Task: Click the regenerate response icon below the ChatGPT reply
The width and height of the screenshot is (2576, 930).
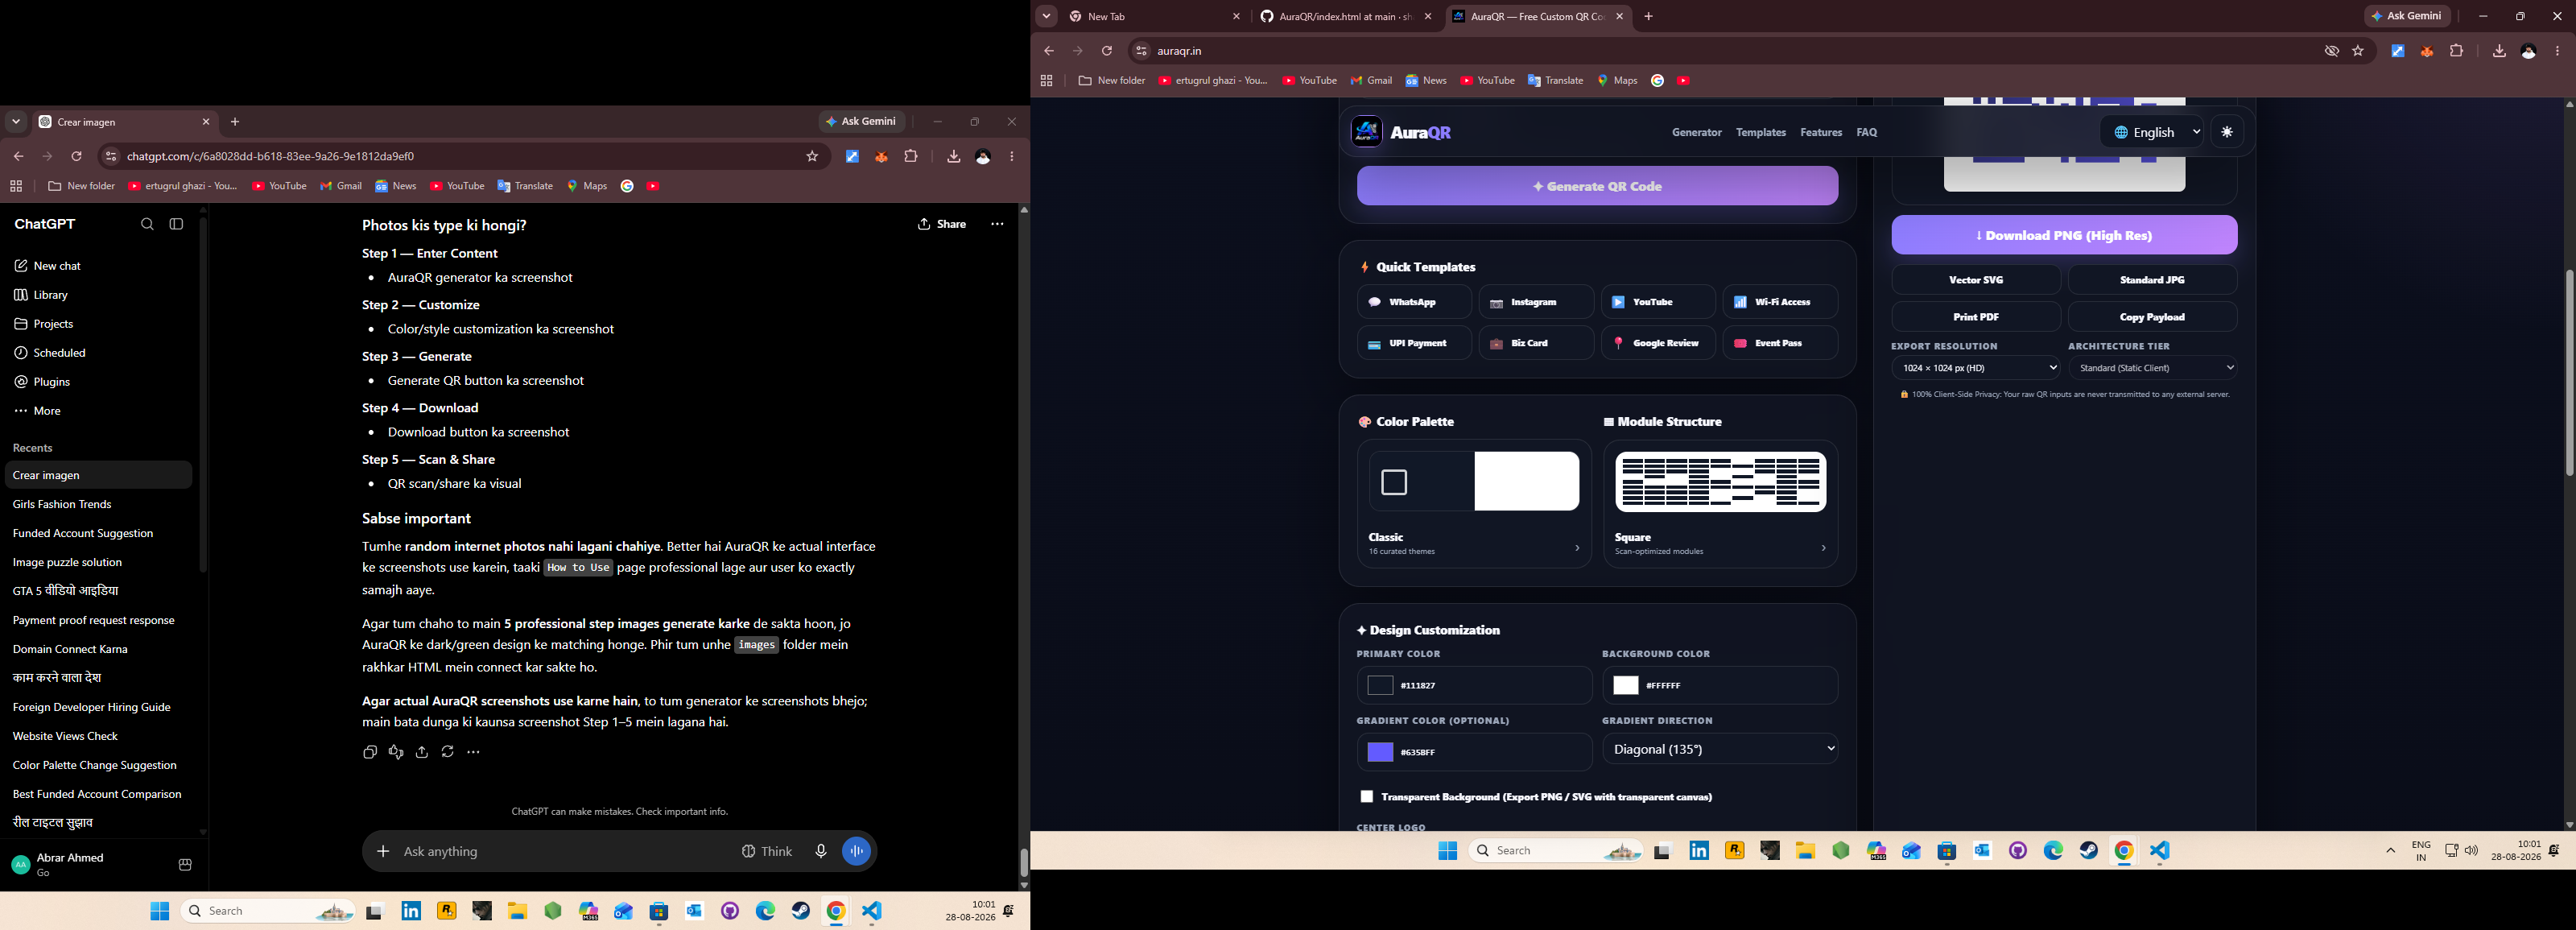Action: [x=448, y=752]
